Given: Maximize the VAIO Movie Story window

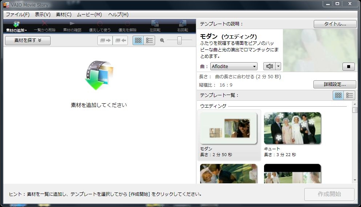Looking at the screenshot, I should pos(337,4).
